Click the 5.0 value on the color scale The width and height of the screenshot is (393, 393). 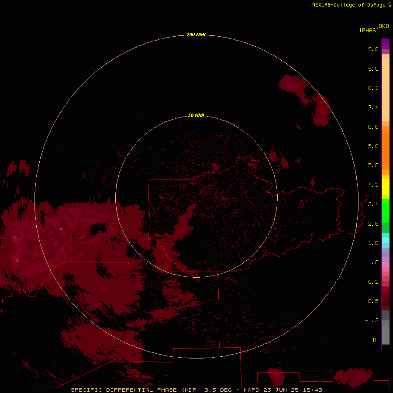click(x=373, y=165)
